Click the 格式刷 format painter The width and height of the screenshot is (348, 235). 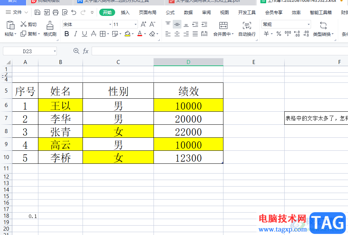[50, 29]
